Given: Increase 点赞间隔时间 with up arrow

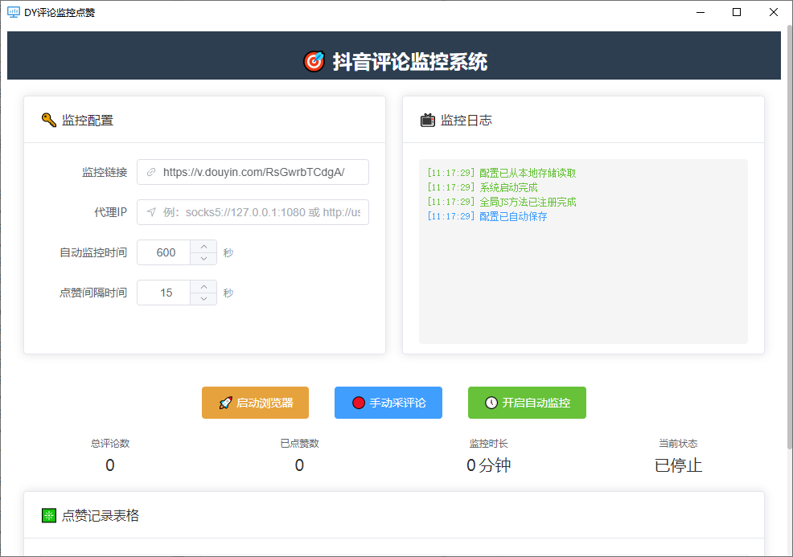Looking at the screenshot, I should (203, 287).
